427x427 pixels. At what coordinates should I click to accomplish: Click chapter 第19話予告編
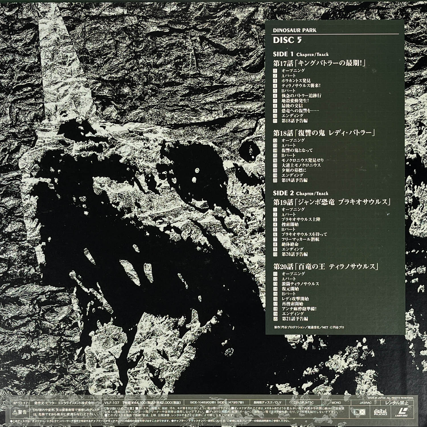pos(294,180)
